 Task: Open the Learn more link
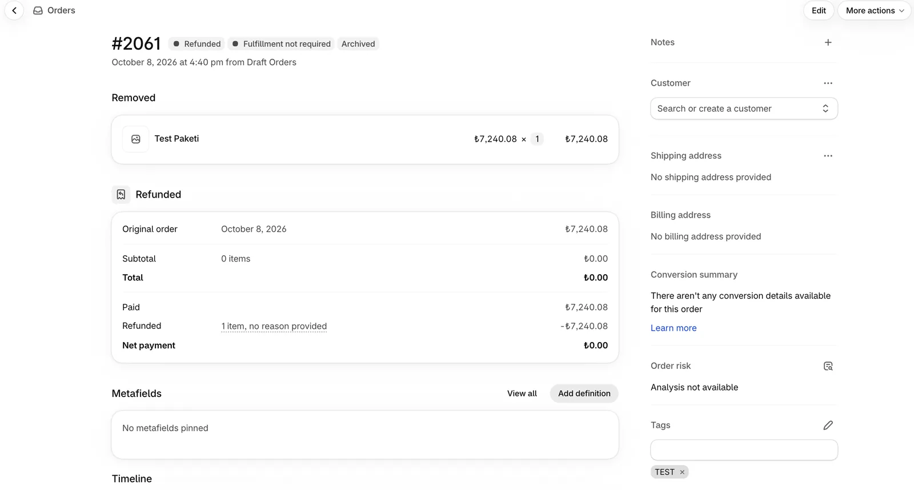674,328
